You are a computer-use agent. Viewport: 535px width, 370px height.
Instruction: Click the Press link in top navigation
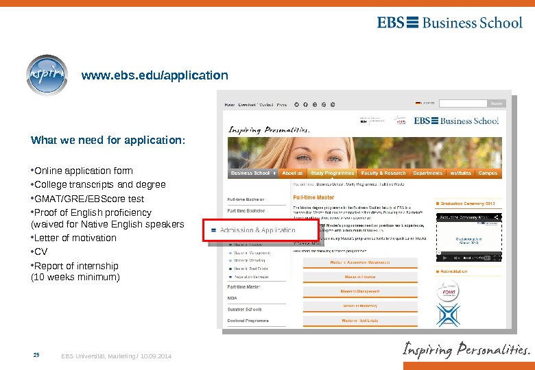pyautogui.click(x=281, y=105)
